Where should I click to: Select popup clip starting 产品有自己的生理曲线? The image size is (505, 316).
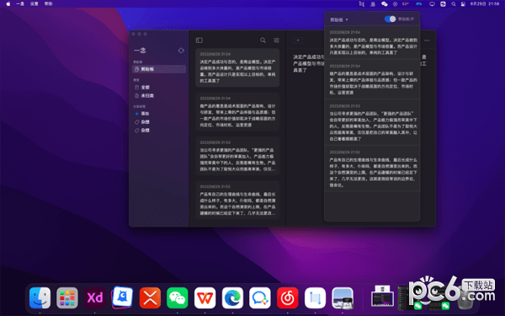click(x=372, y=169)
